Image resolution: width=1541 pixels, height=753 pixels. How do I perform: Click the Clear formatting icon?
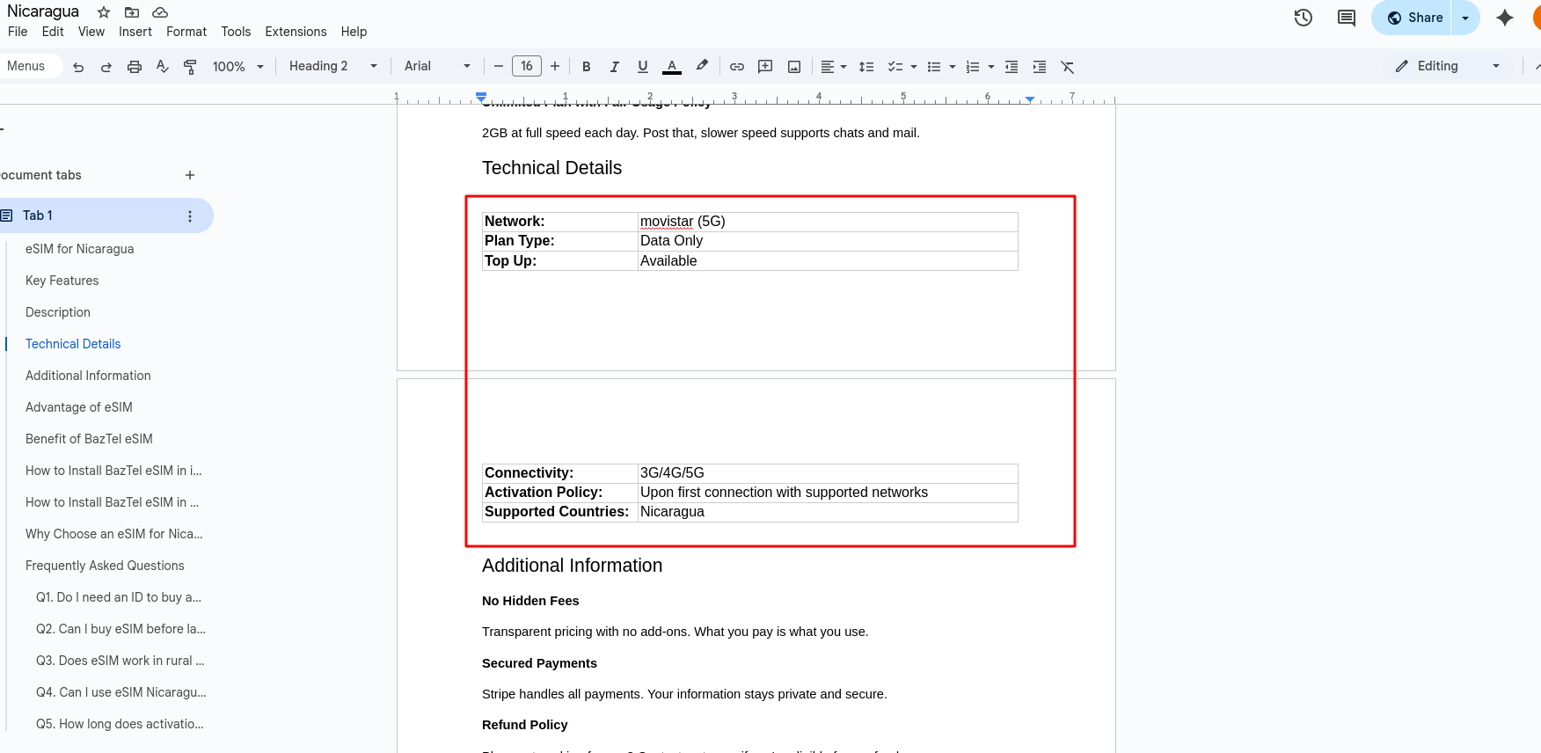tap(1068, 67)
